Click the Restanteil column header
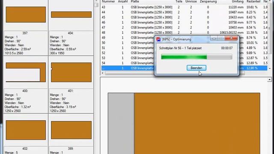This screenshot has height=154, width=274. coord(253,1)
